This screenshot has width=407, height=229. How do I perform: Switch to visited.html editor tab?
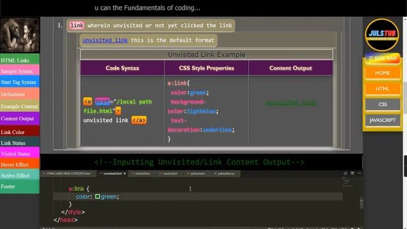(142, 174)
